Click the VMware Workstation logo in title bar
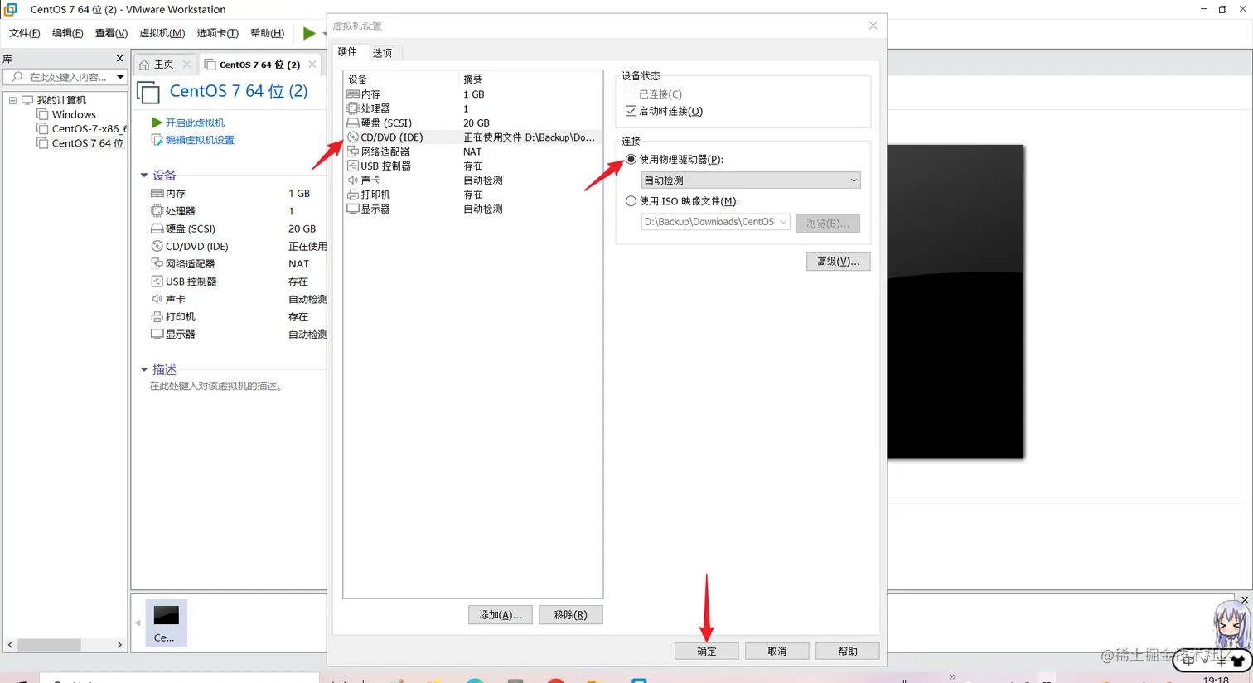Viewport: 1253px width, 683px height. tap(11, 9)
